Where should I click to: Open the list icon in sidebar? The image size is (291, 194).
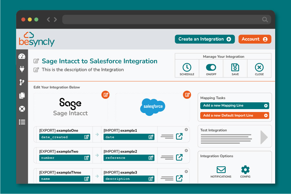tap(22, 122)
